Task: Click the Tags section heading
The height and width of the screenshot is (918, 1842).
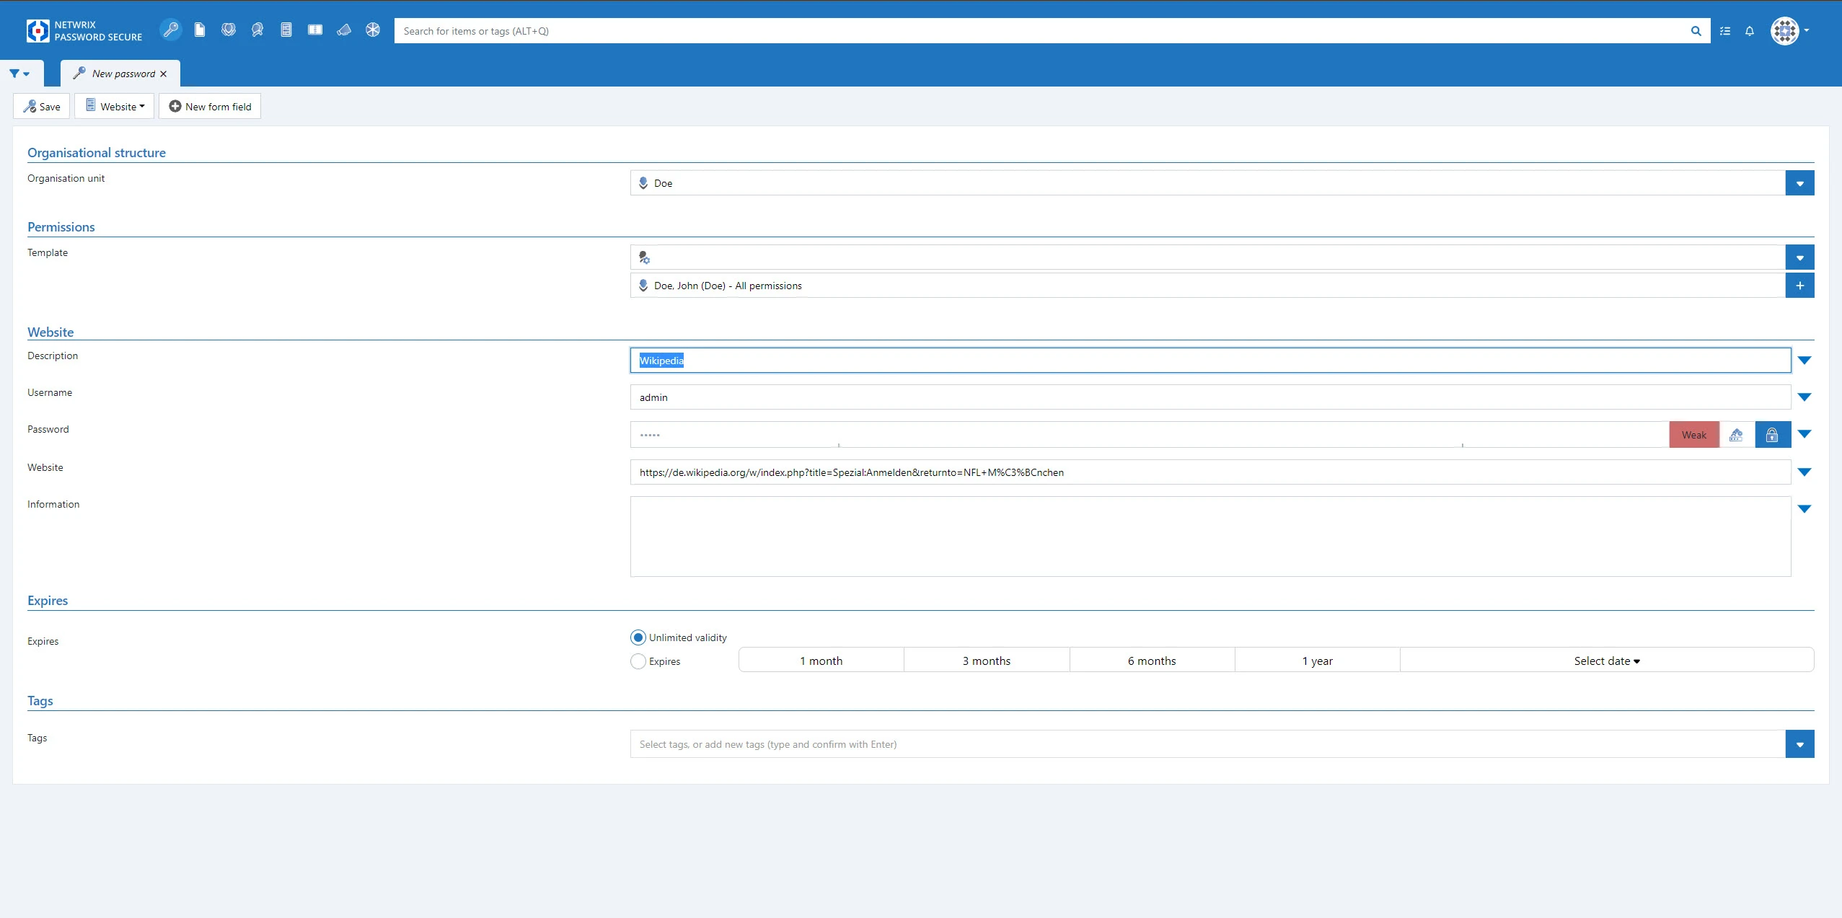Action: point(40,701)
